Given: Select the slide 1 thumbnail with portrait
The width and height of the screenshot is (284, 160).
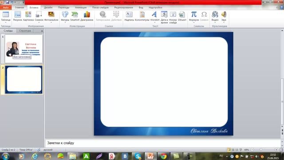Looking at the screenshot, I should click(x=24, y=49).
